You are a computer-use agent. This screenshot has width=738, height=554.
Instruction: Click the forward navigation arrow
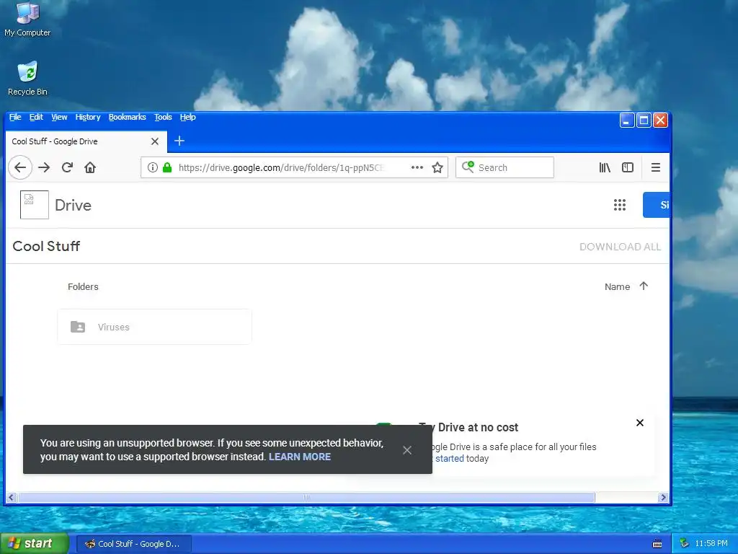point(44,167)
